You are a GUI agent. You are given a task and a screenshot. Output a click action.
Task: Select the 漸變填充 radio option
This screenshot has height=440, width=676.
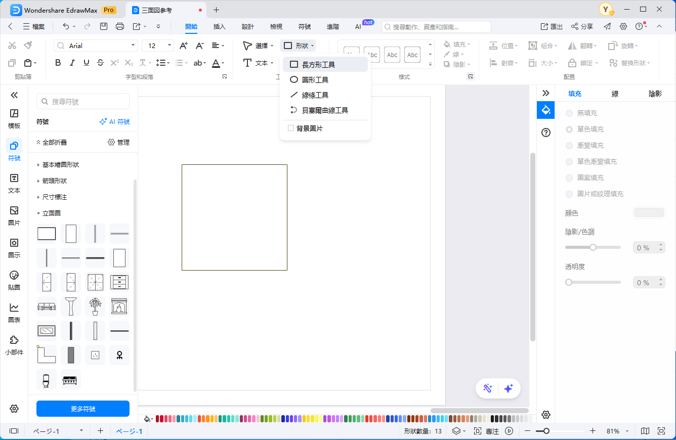tap(569, 146)
